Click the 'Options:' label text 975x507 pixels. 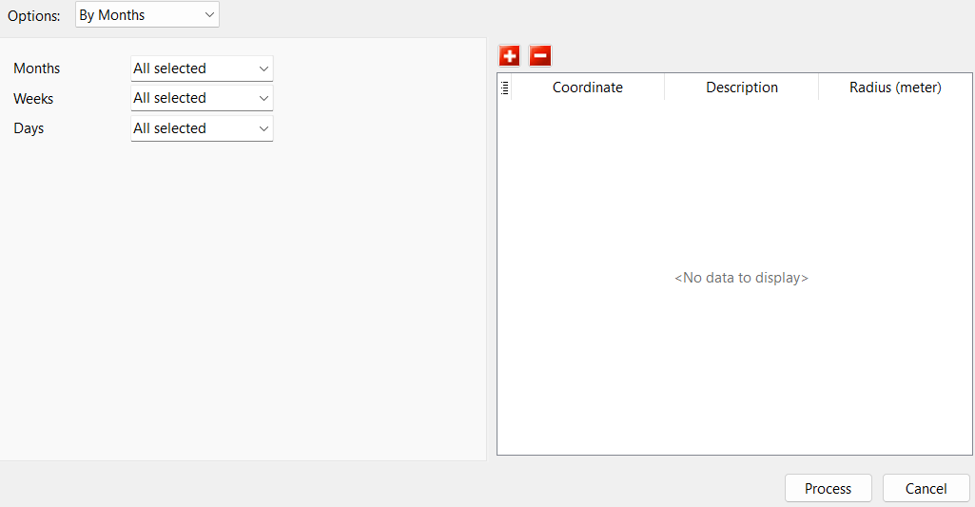(34, 16)
